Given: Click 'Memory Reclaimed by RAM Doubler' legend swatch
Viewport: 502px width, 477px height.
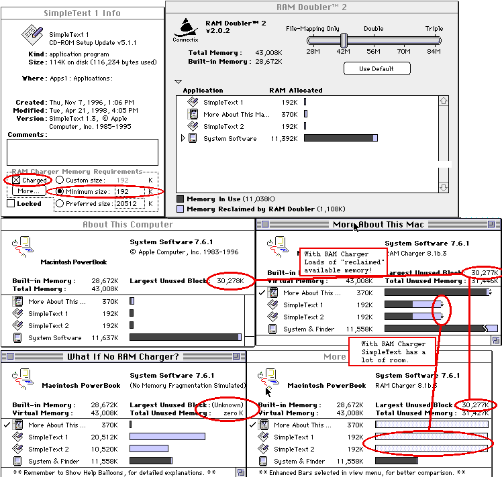Looking at the screenshot, I should [x=181, y=209].
